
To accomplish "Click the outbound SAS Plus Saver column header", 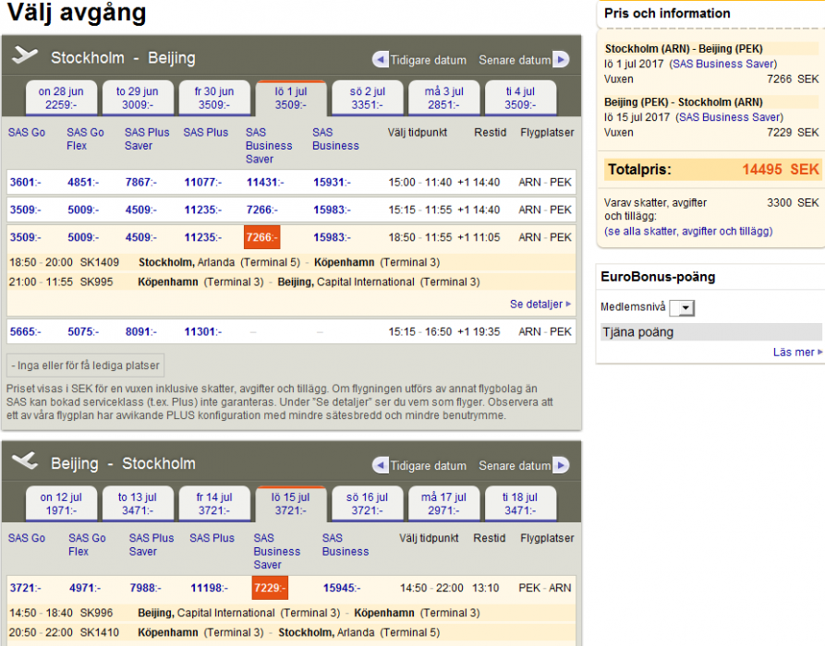I will click(x=147, y=138).
